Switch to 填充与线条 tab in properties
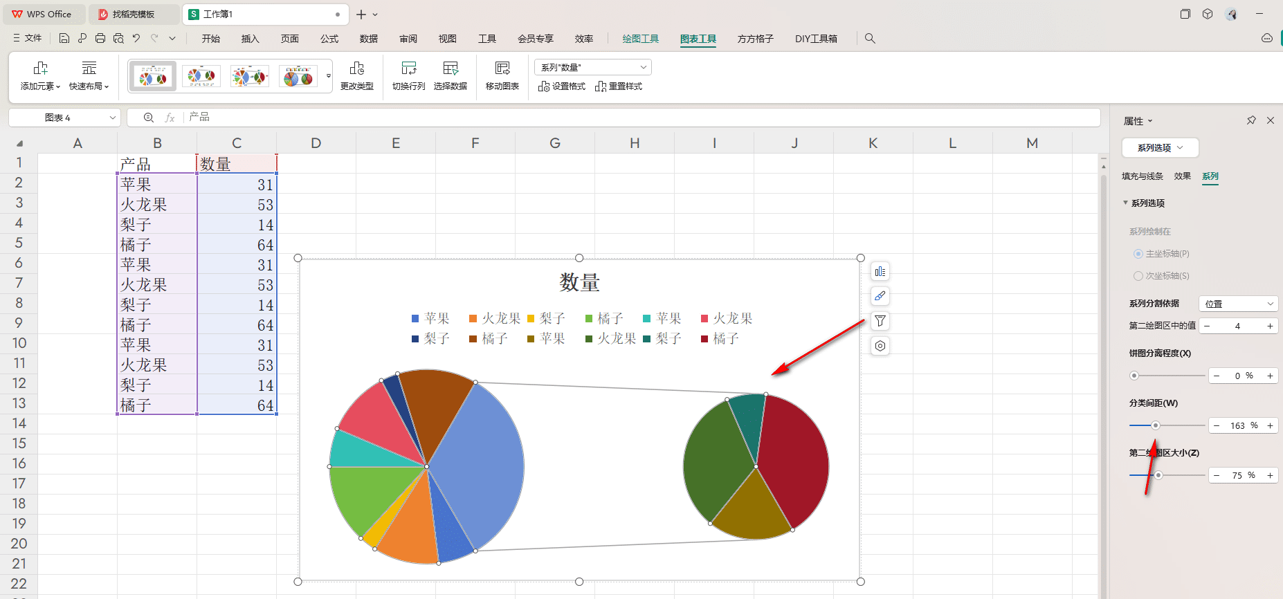This screenshot has height=599, width=1283. (x=1143, y=176)
